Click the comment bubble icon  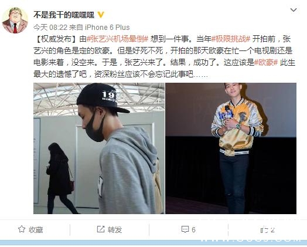tap(185, 229)
